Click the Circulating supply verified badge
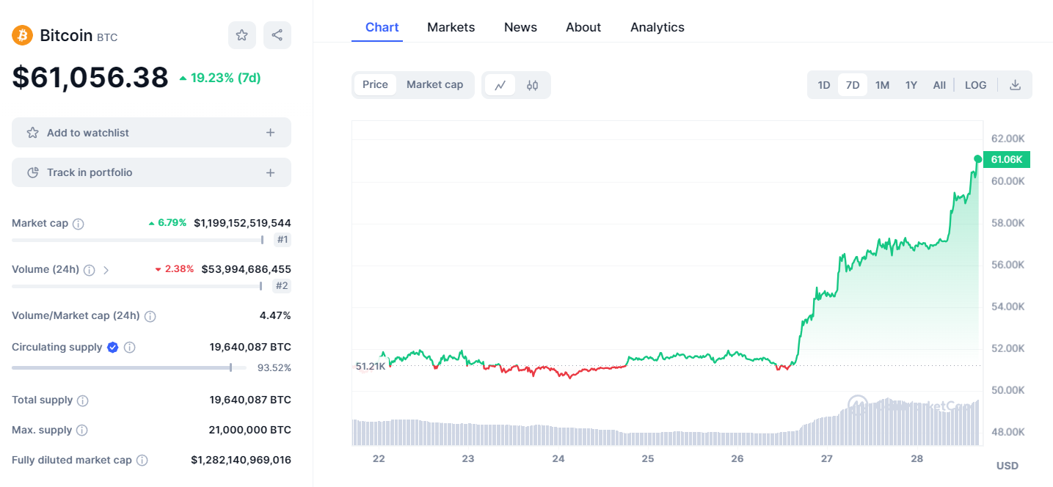Screen dimensions: 1053x487 pos(113,347)
